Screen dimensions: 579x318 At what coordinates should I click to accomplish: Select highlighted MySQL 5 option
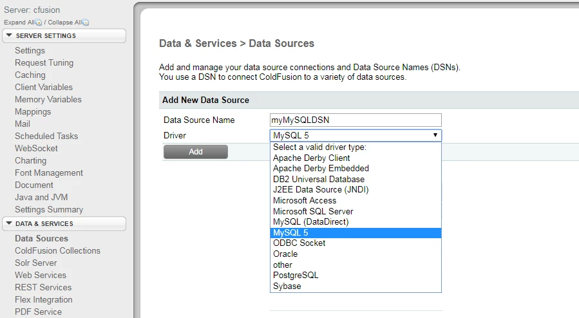pos(356,233)
